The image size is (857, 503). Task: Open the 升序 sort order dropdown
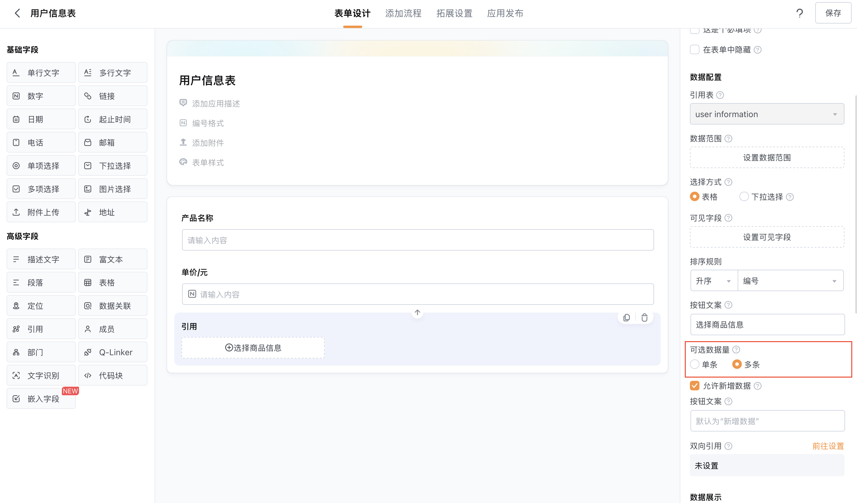(x=714, y=281)
